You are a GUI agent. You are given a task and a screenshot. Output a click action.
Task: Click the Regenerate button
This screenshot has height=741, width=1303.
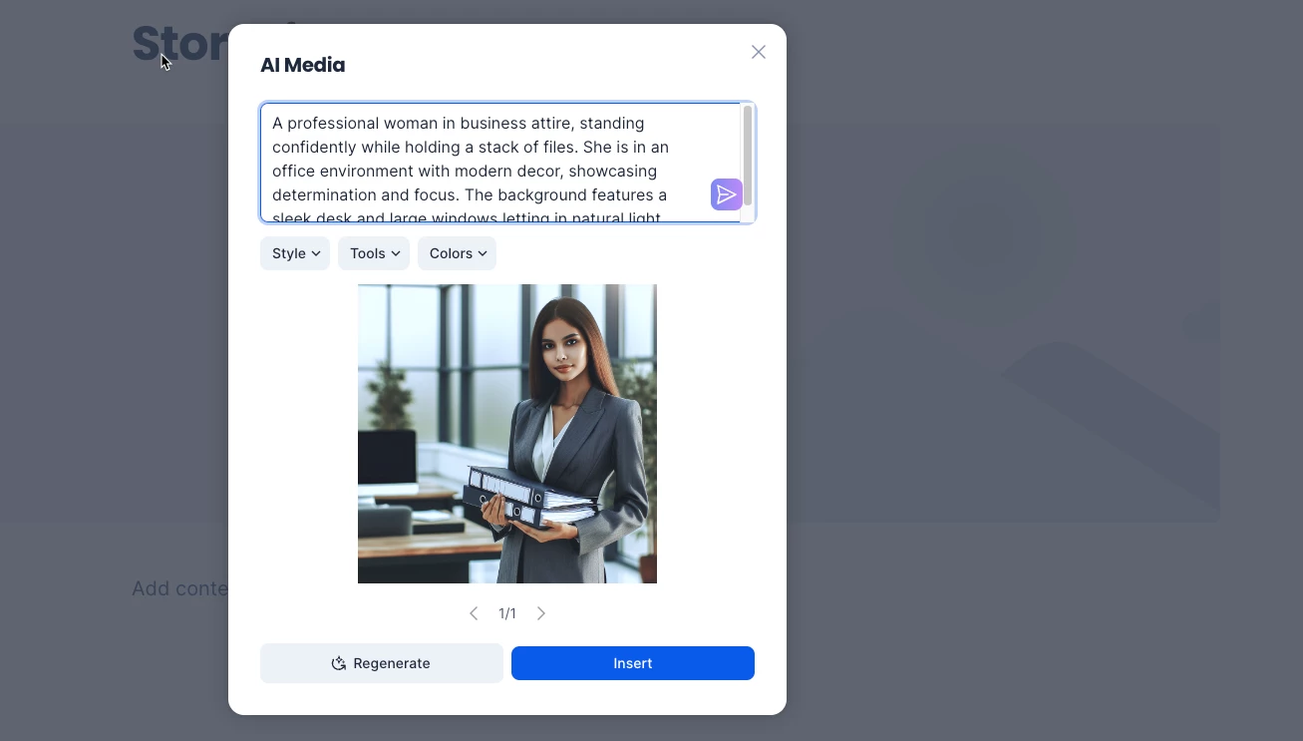(382, 663)
